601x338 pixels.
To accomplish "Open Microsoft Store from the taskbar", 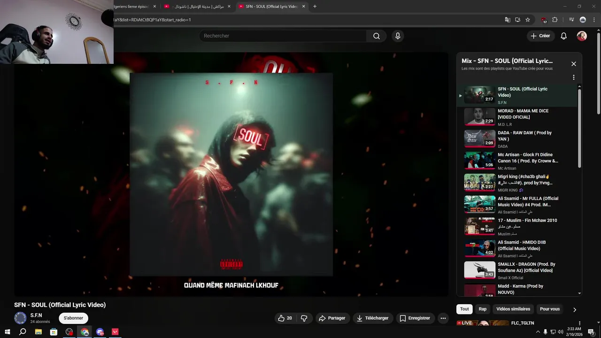I will (x=54, y=332).
